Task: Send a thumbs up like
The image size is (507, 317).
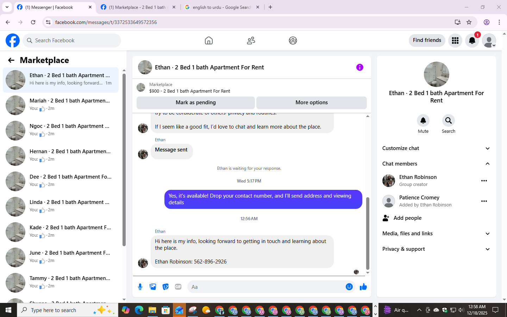Action: (363, 287)
